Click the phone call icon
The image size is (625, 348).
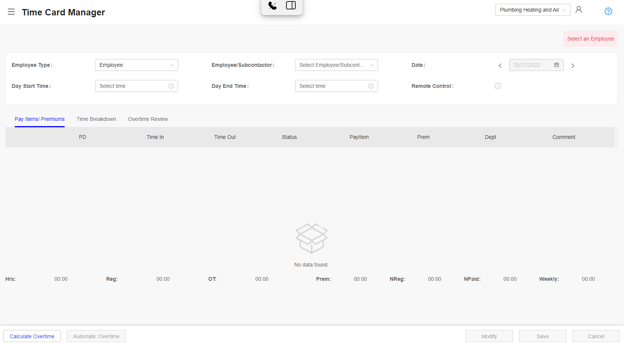pyautogui.click(x=272, y=6)
